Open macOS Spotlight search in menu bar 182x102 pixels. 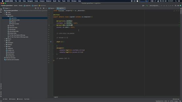tap(176, 1)
